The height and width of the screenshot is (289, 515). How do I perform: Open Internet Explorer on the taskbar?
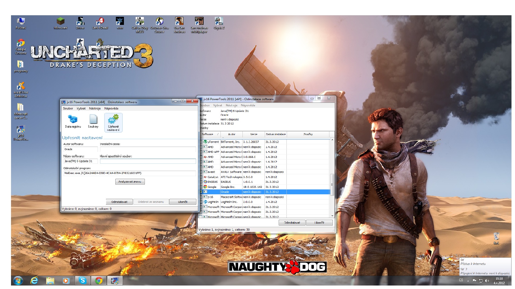34,280
